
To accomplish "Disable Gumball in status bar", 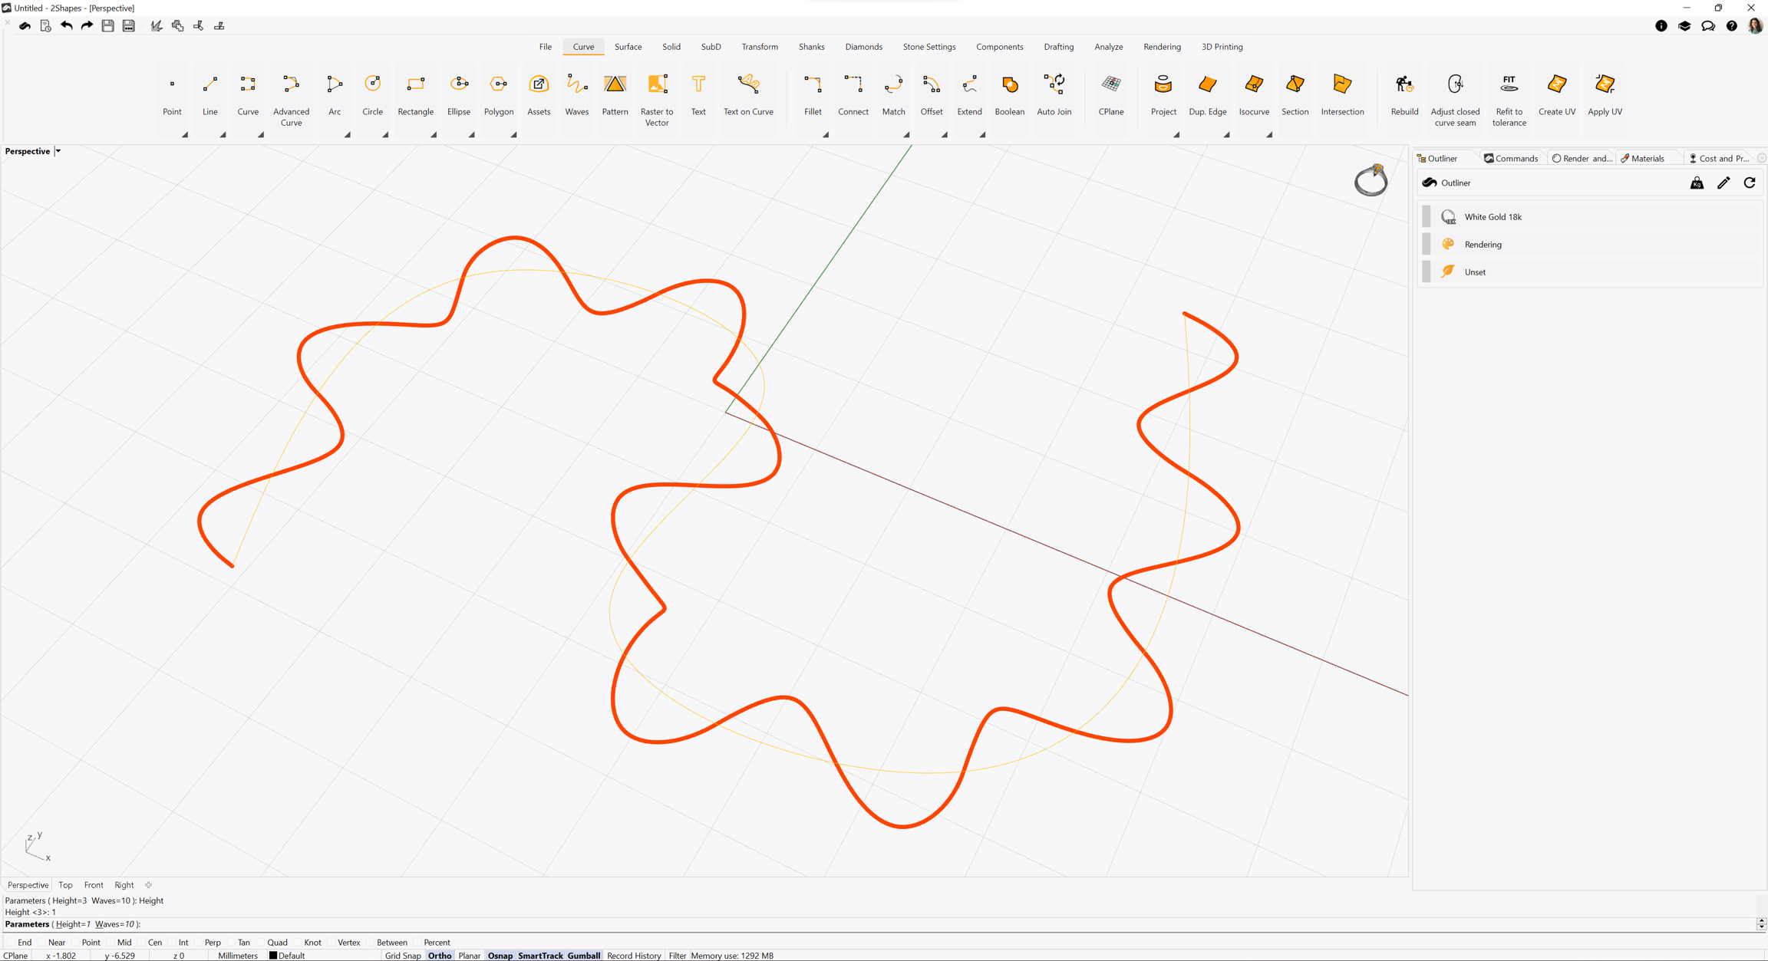I will pyautogui.click(x=584, y=956).
